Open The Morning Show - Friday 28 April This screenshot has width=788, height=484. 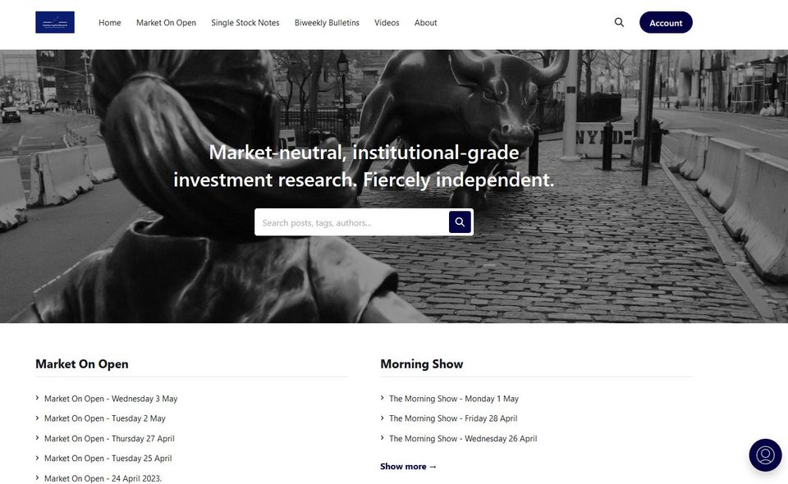453,418
